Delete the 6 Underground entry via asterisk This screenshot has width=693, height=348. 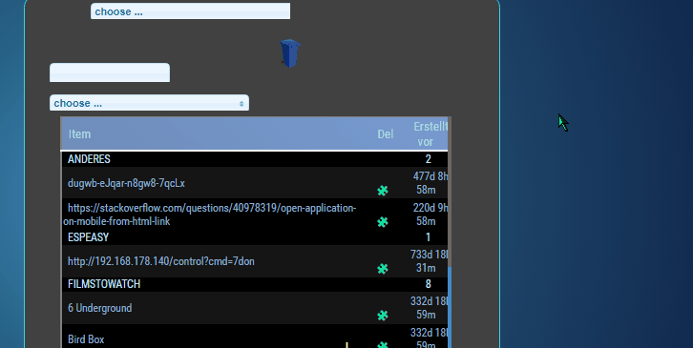coord(383,316)
